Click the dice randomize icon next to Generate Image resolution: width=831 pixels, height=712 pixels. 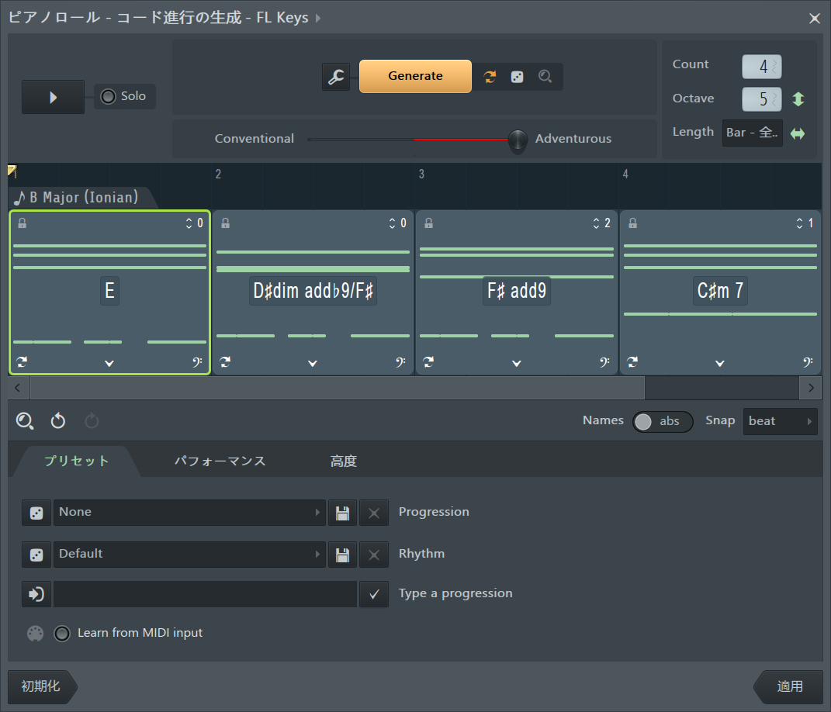(517, 77)
